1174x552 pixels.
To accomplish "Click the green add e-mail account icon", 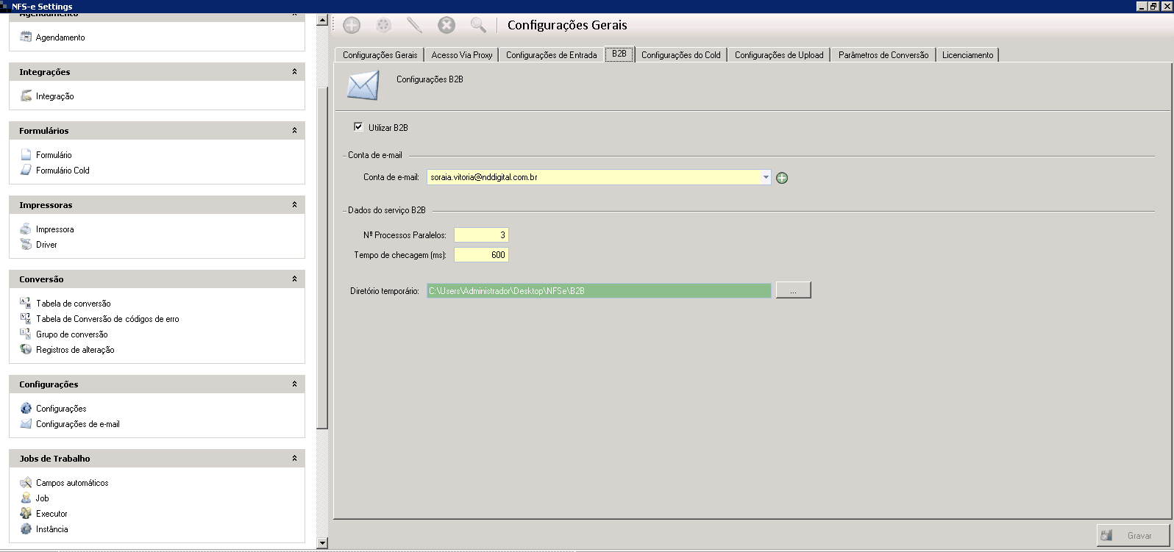I will point(782,178).
